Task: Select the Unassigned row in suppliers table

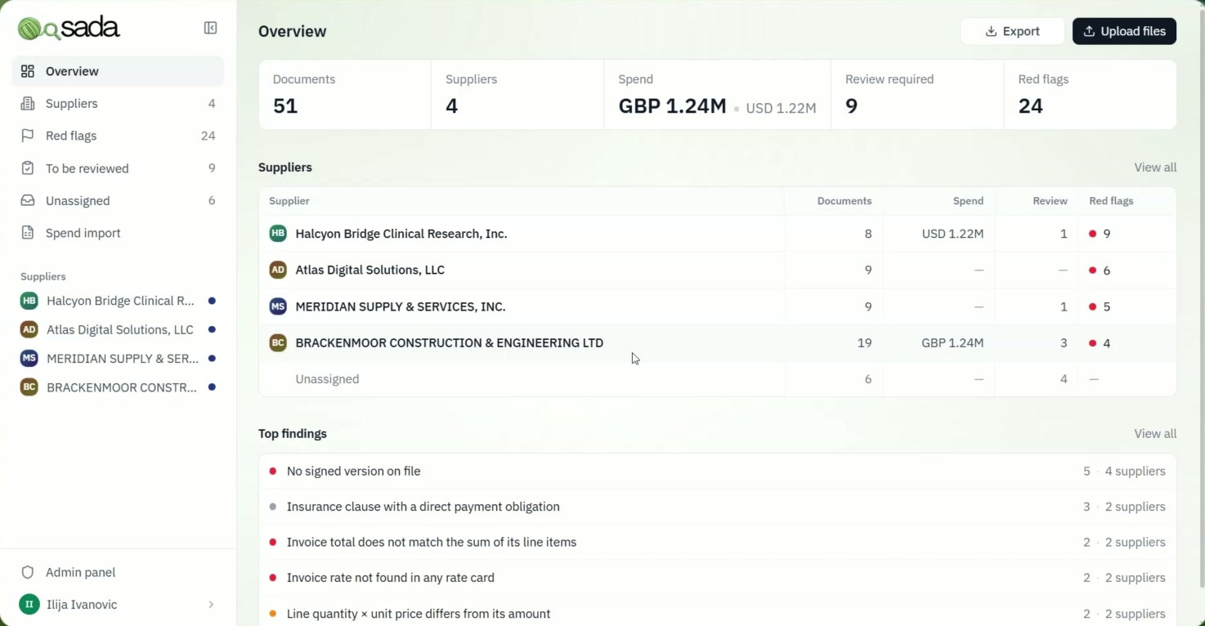Action: (x=718, y=379)
